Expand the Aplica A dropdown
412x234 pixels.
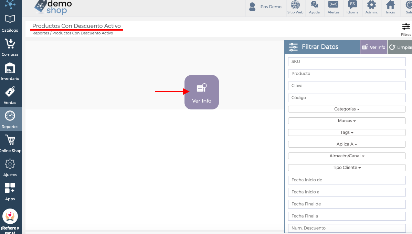coord(347,144)
